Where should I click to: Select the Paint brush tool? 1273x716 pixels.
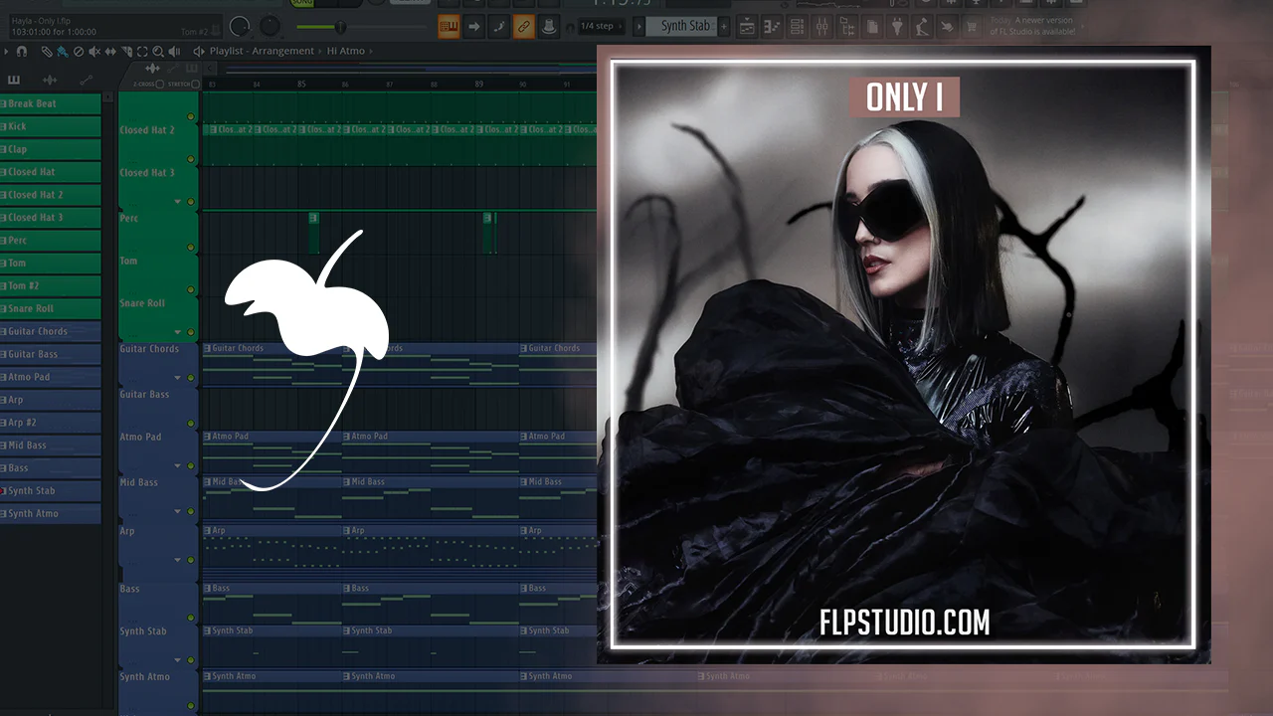[63, 51]
